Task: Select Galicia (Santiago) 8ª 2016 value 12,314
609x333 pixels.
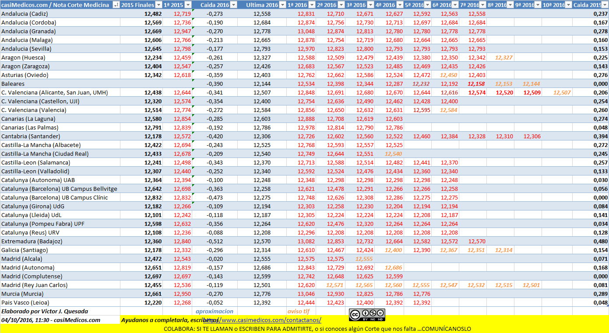Action: (x=504, y=250)
